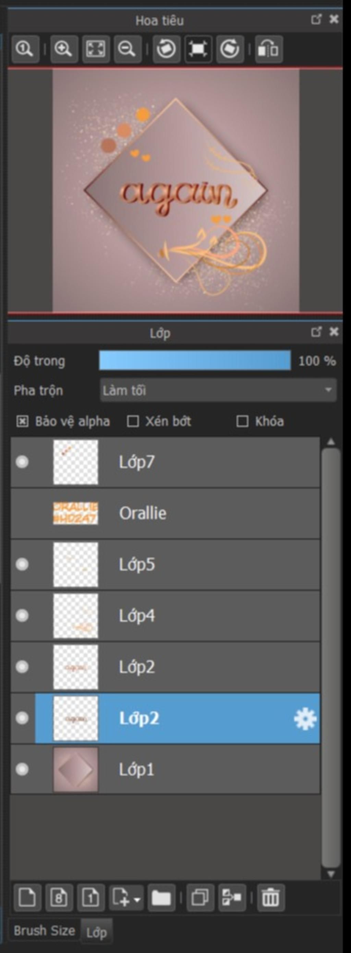Switch to the Brush Size tab
The width and height of the screenshot is (351, 953).
(x=44, y=930)
